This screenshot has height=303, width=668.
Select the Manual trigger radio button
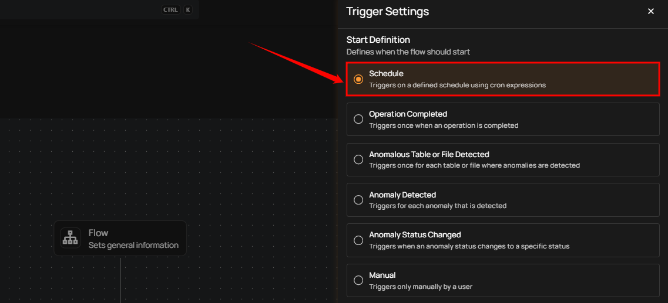[358, 280]
